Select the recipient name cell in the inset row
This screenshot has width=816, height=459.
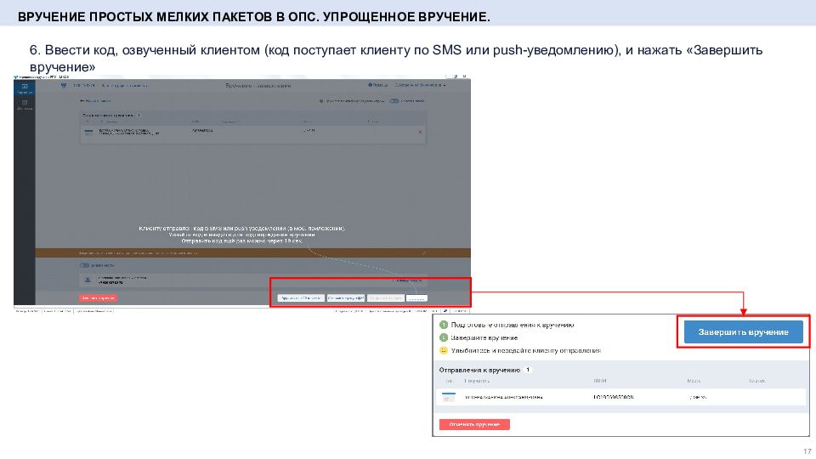pyautogui.click(x=503, y=397)
